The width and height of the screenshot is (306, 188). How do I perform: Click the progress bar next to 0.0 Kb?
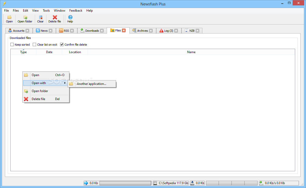125,183
